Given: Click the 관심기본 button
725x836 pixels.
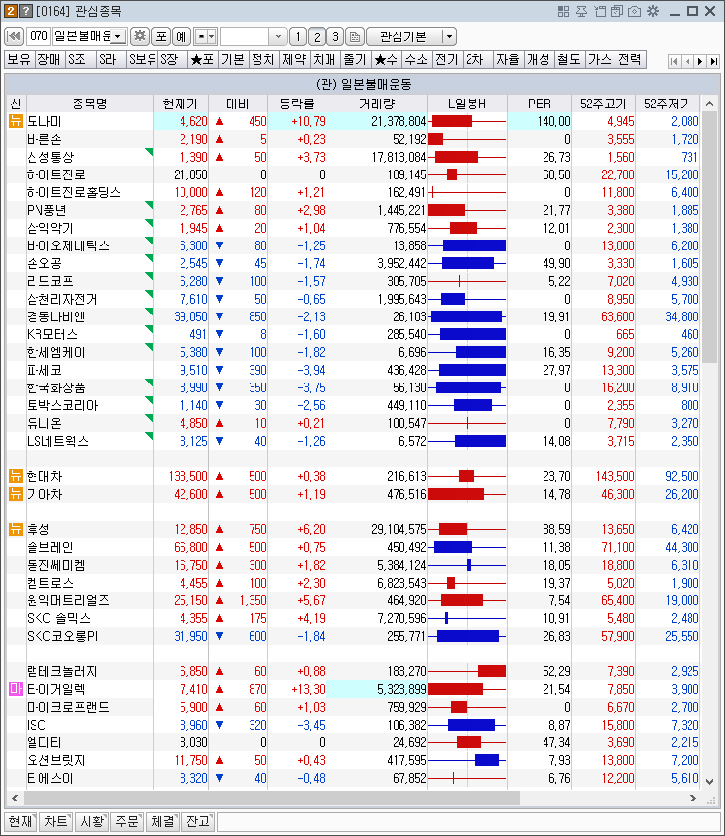Looking at the screenshot, I should (404, 36).
